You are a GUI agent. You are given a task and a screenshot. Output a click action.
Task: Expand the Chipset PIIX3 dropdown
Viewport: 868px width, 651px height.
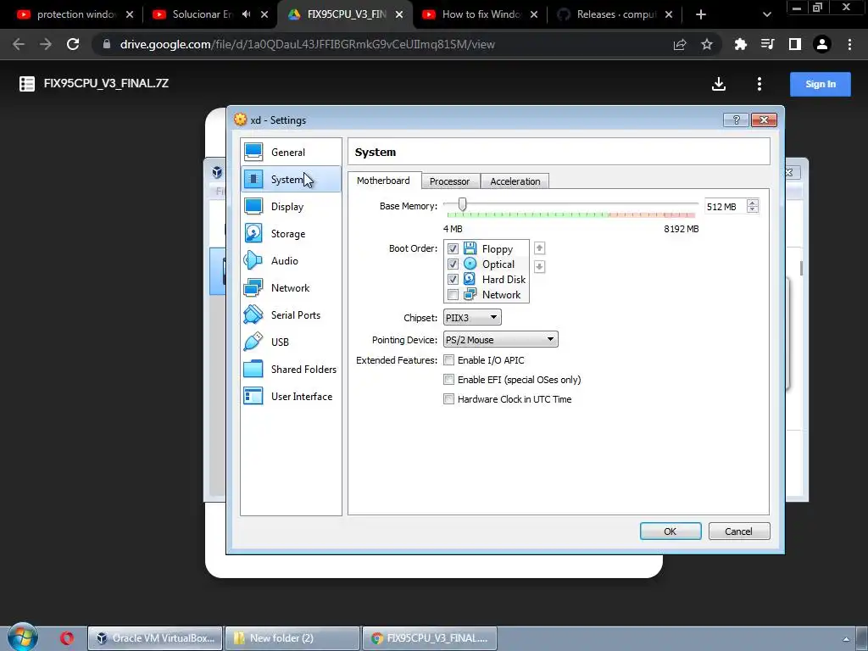tap(472, 317)
